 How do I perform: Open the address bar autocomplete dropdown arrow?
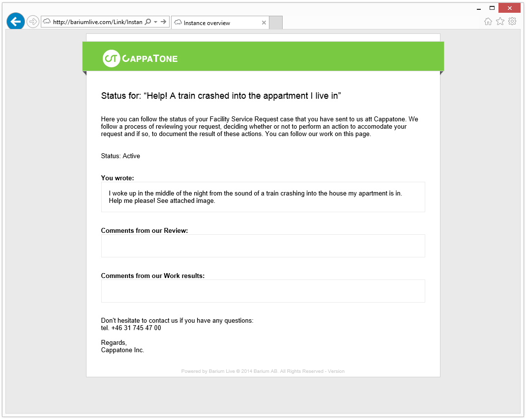(x=156, y=22)
